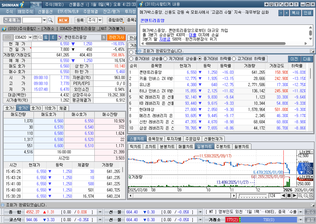Click the 0 icon in news window titlebar
The height and width of the screenshot is (224, 316).
coord(287,4)
